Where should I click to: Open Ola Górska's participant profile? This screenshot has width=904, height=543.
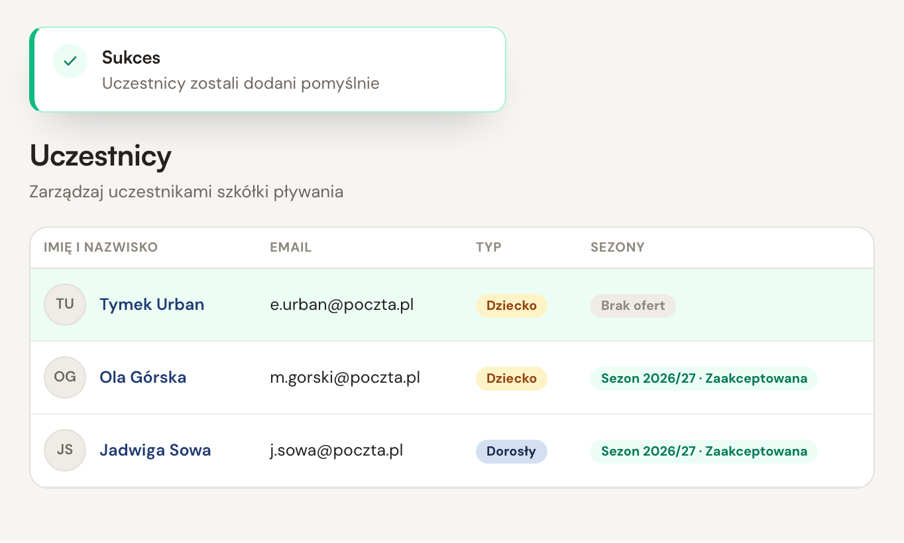(142, 377)
